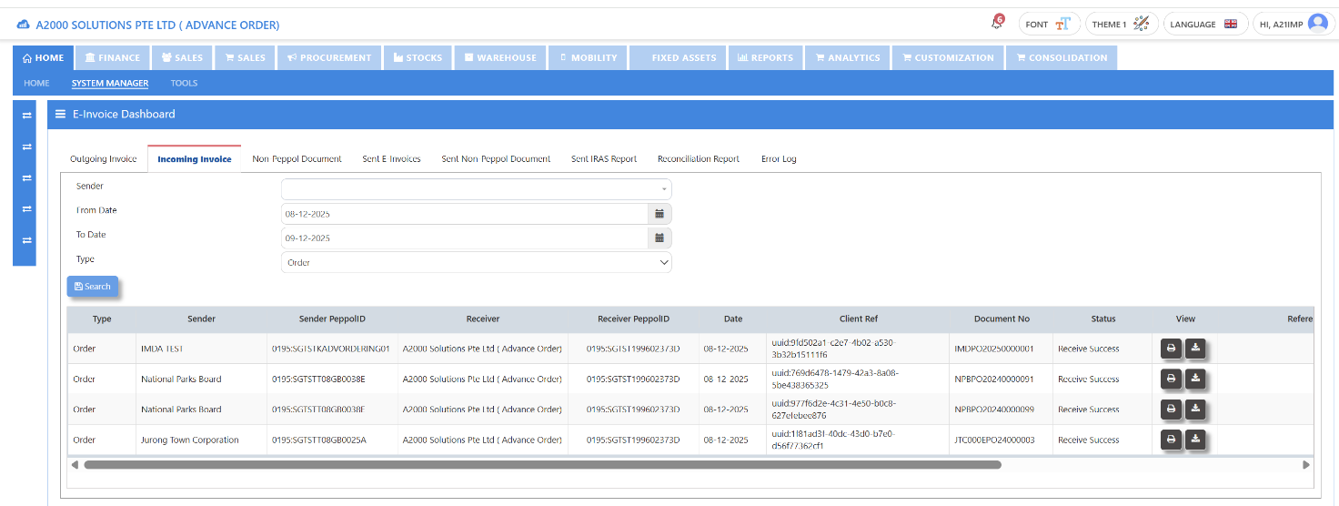
Task: Open the FIXED ASSETS module tab
Action: click(x=678, y=57)
